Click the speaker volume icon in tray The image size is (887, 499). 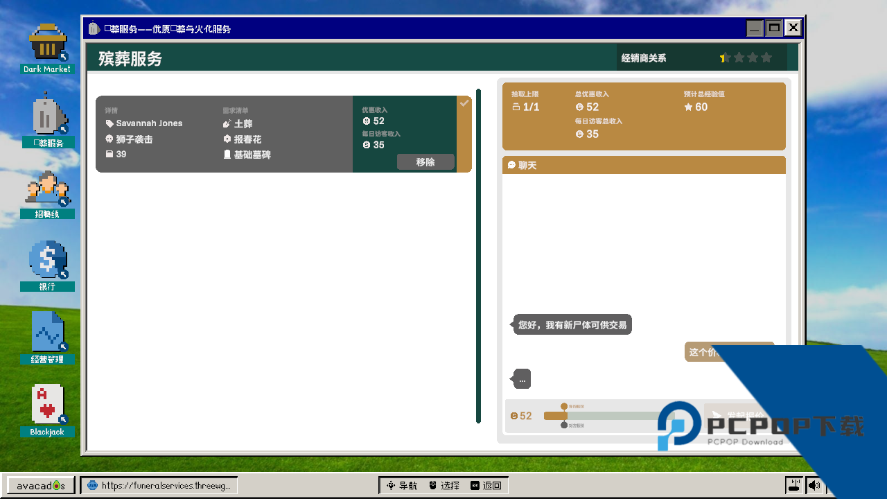click(814, 486)
